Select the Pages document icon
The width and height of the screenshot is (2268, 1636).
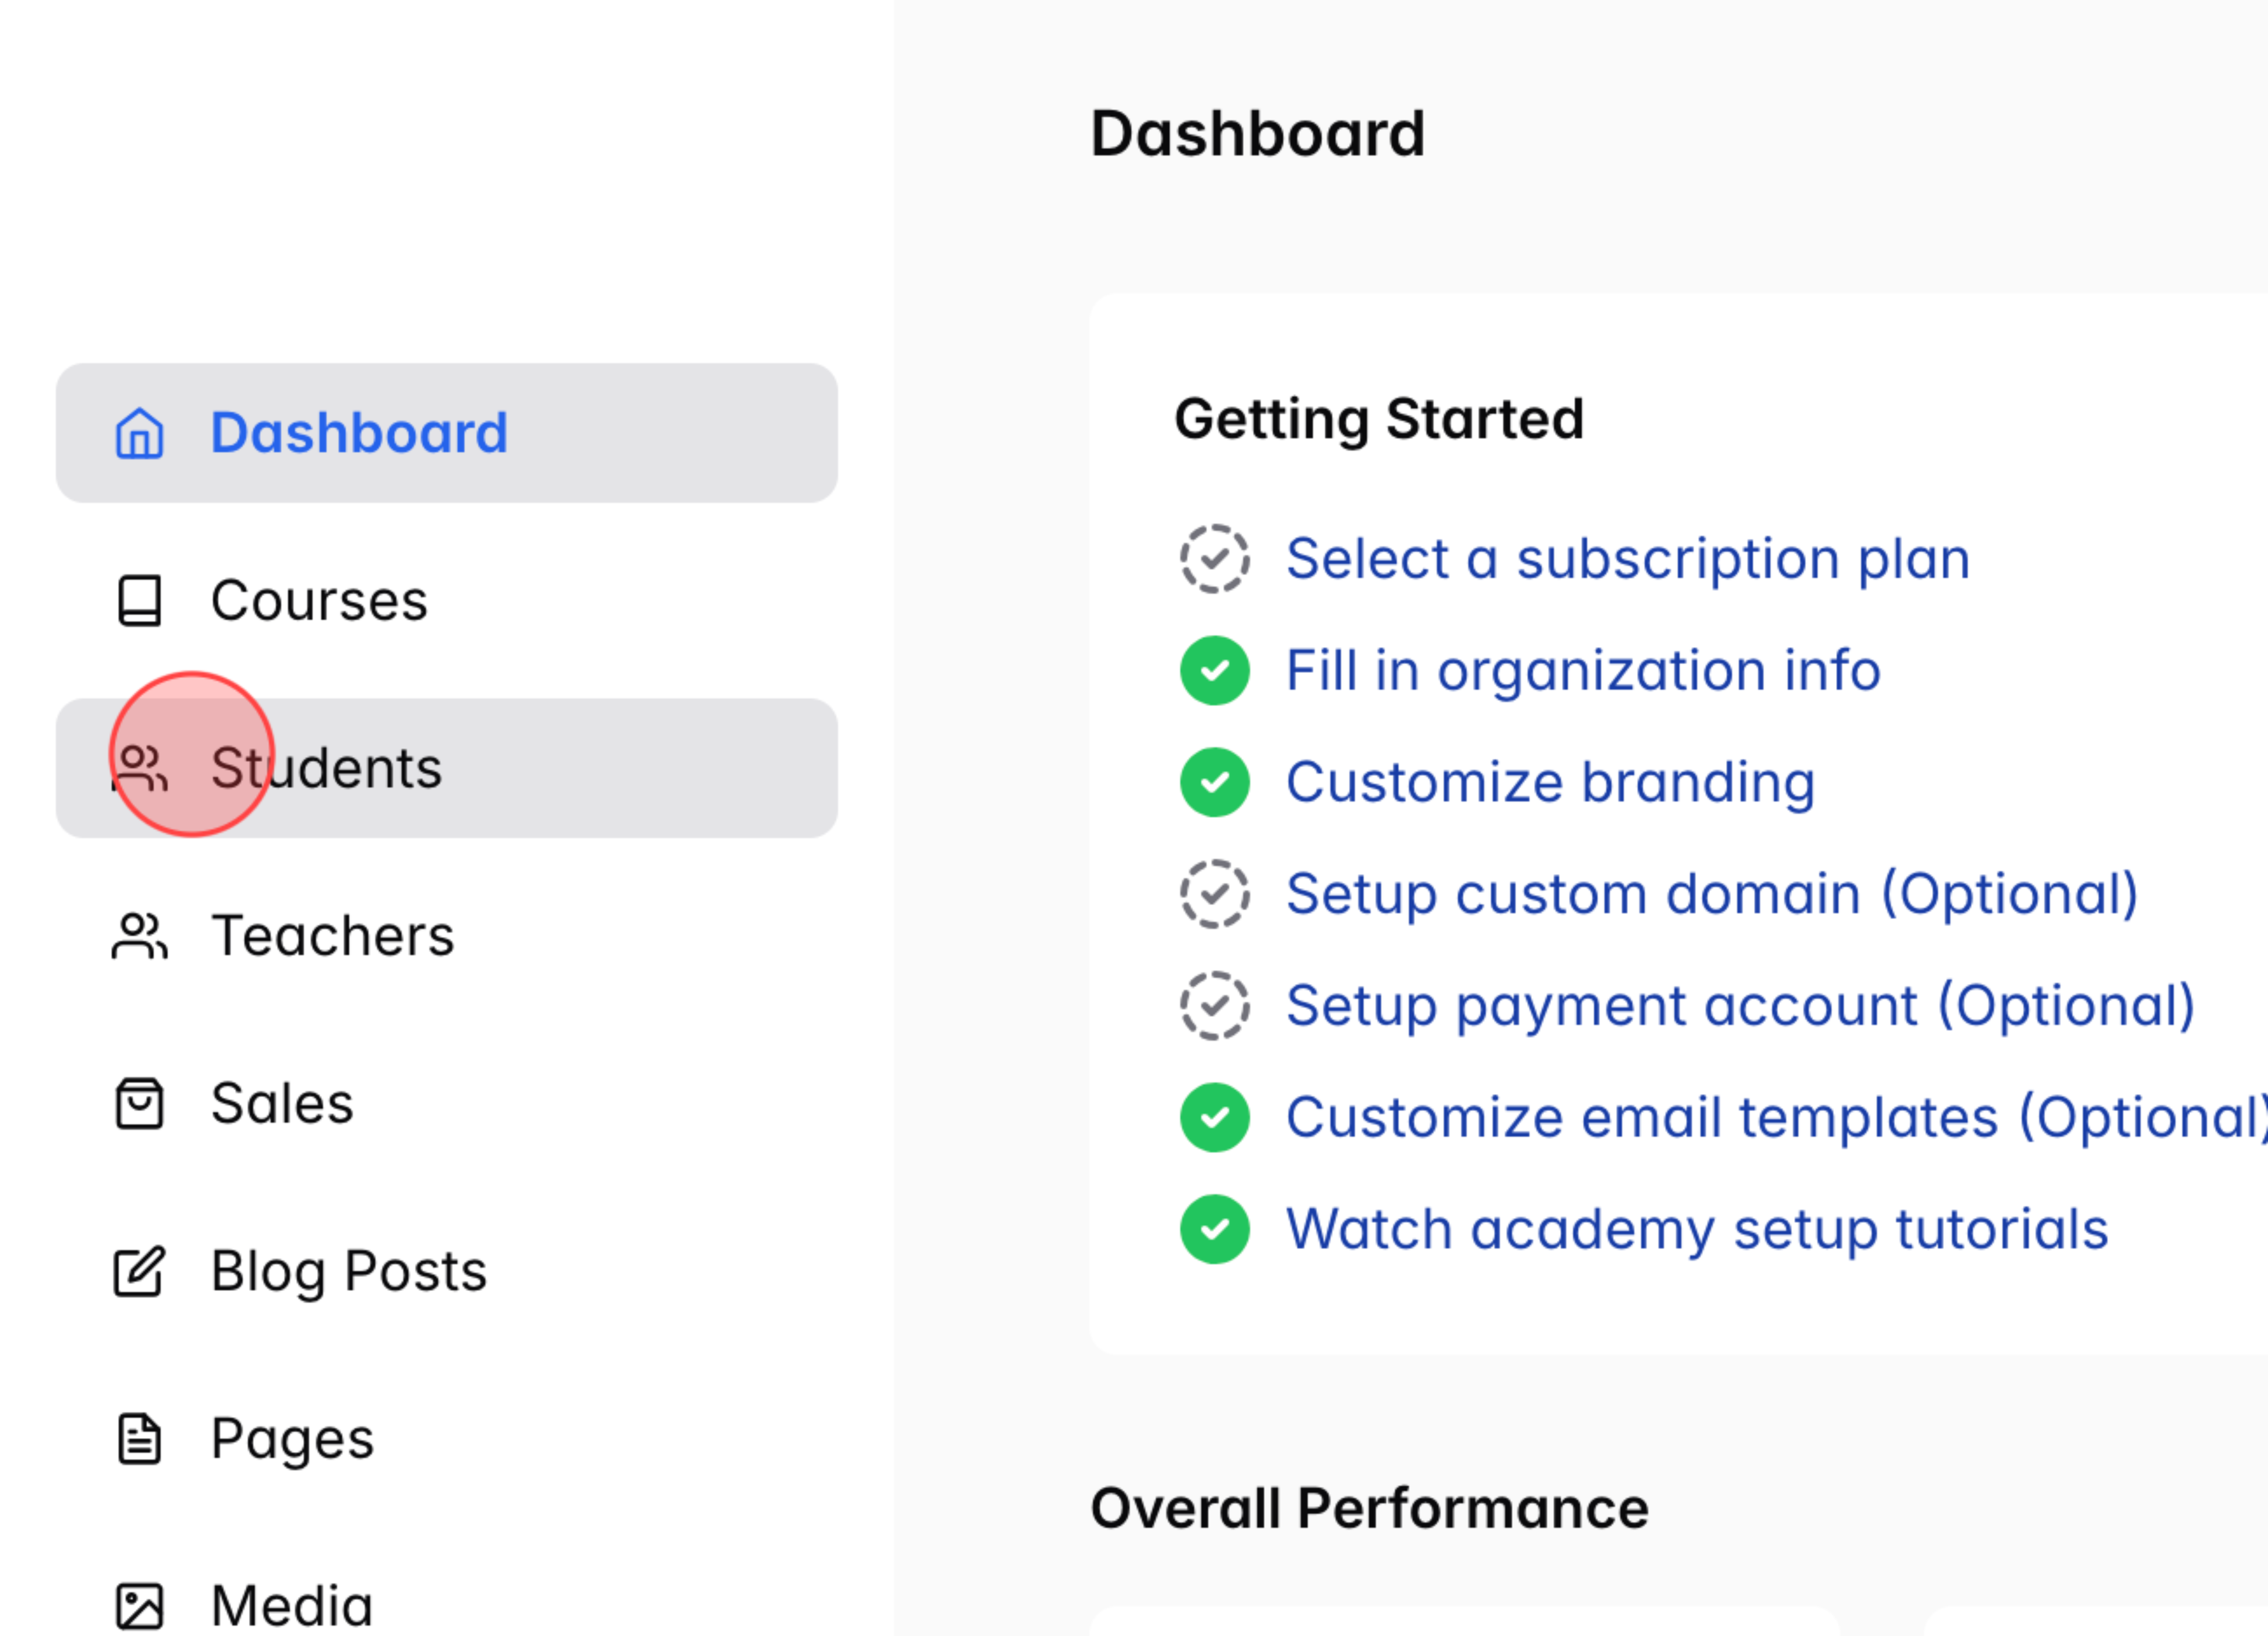click(x=140, y=1438)
